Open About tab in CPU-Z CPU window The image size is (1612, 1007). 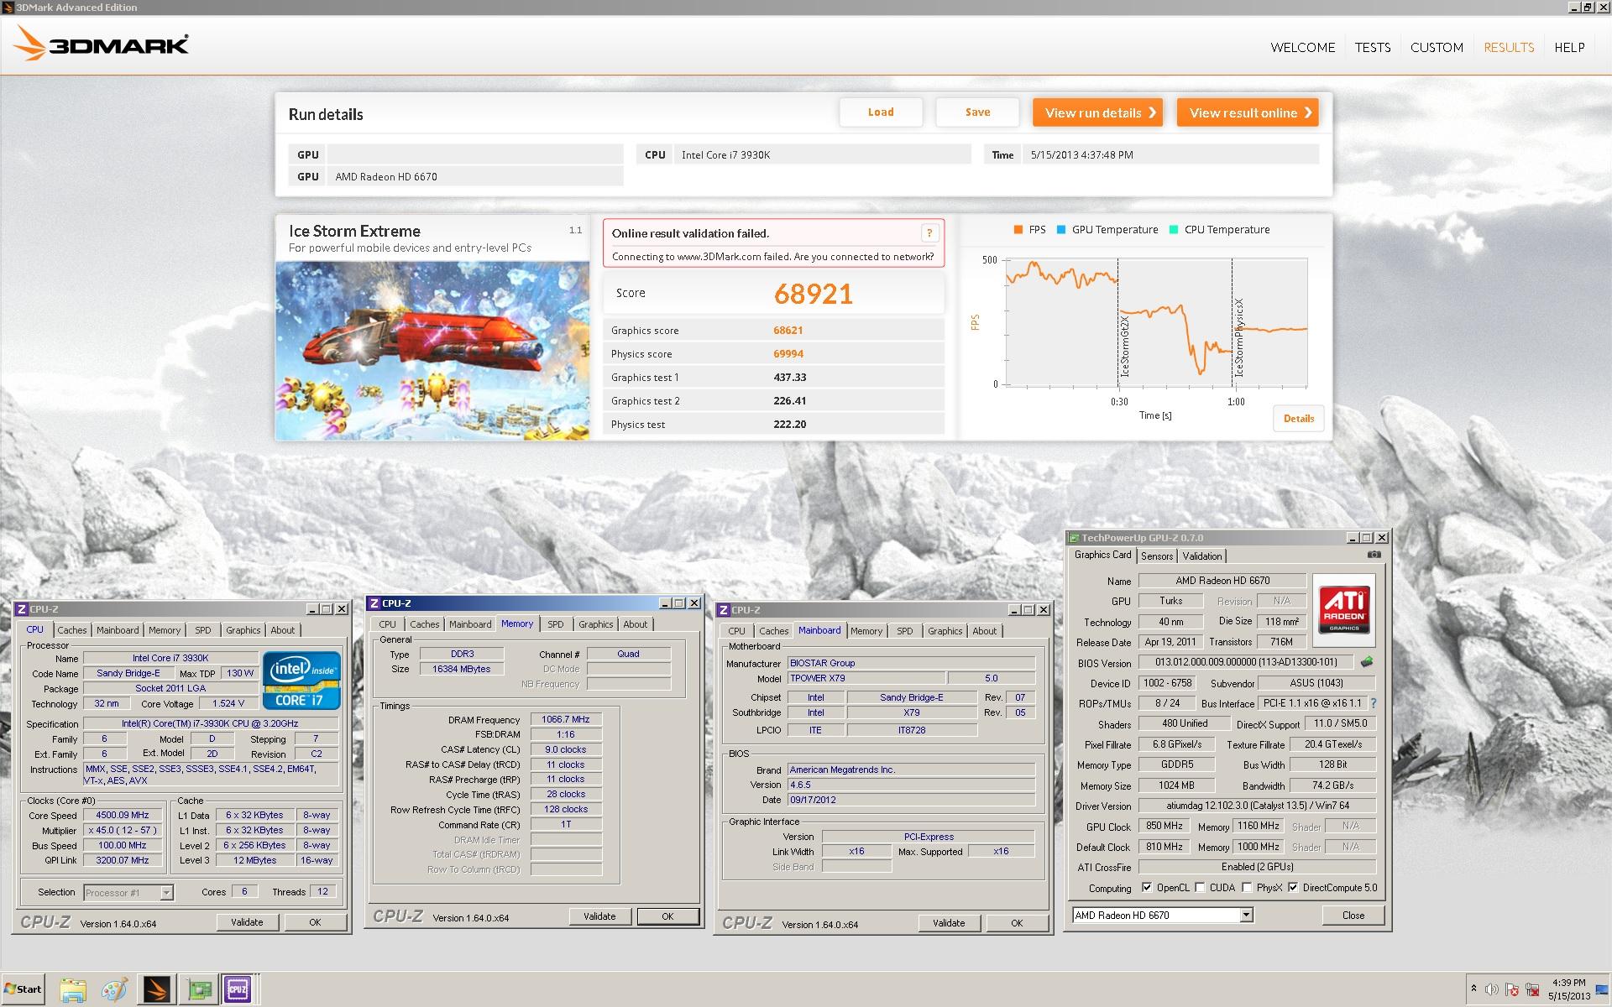pos(283,630)
